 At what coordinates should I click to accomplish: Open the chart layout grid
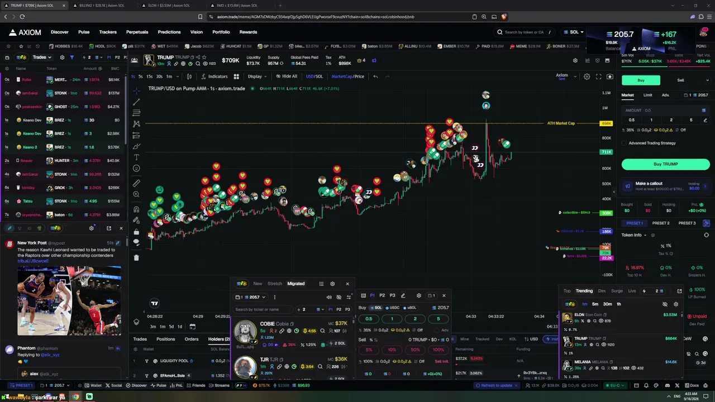236,76
